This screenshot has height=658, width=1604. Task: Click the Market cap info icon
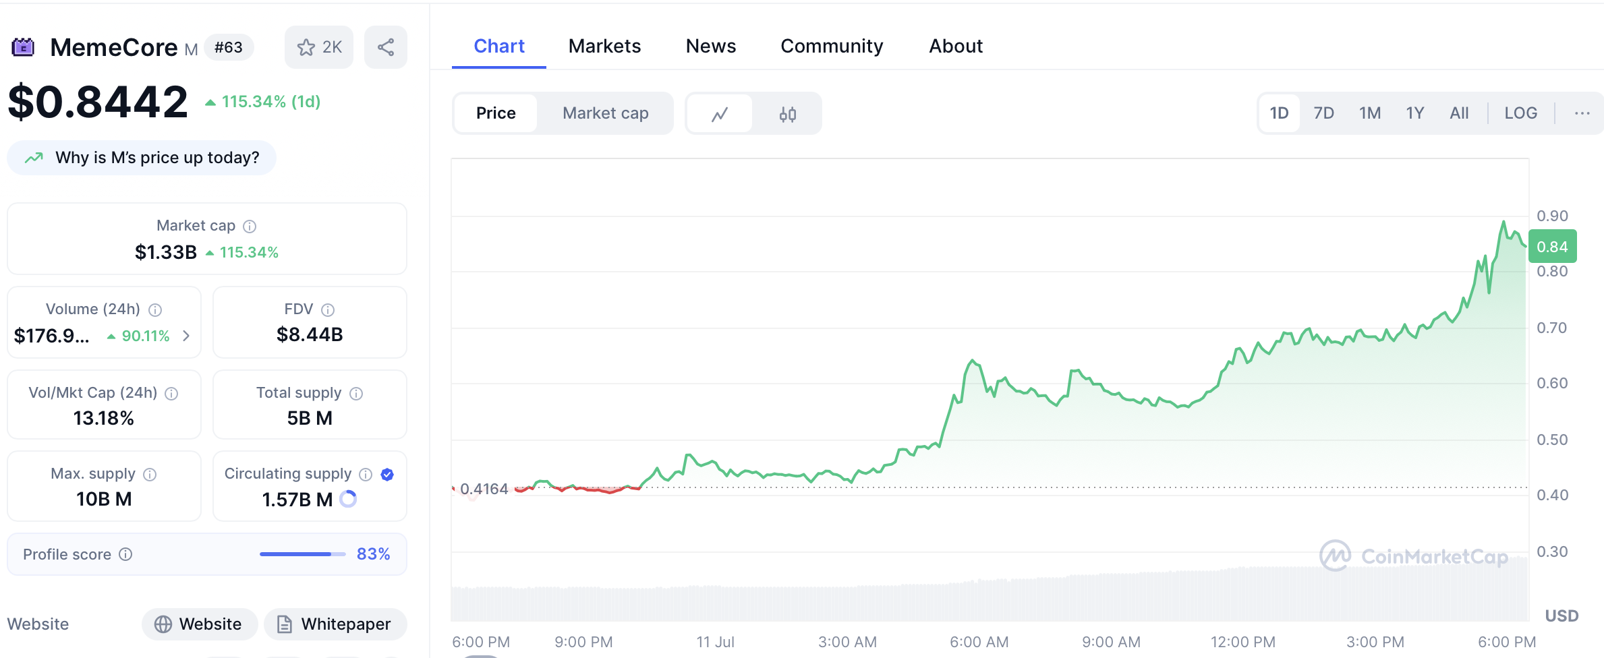tap(250, 226)
